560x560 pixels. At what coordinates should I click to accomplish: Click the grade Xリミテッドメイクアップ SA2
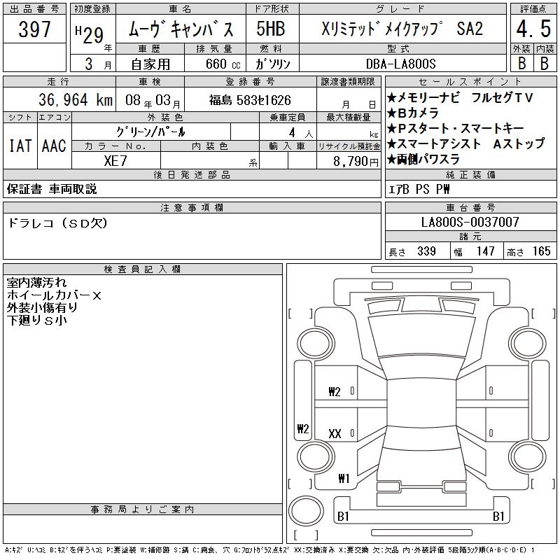click(x=402, y=29)
